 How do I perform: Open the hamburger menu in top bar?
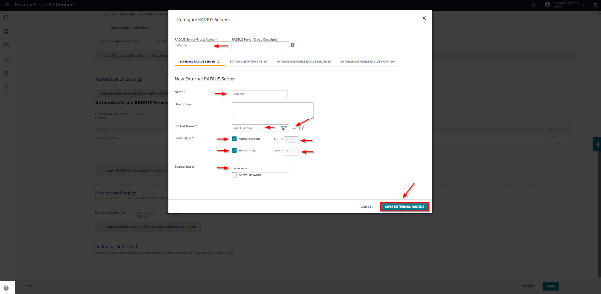7,5
